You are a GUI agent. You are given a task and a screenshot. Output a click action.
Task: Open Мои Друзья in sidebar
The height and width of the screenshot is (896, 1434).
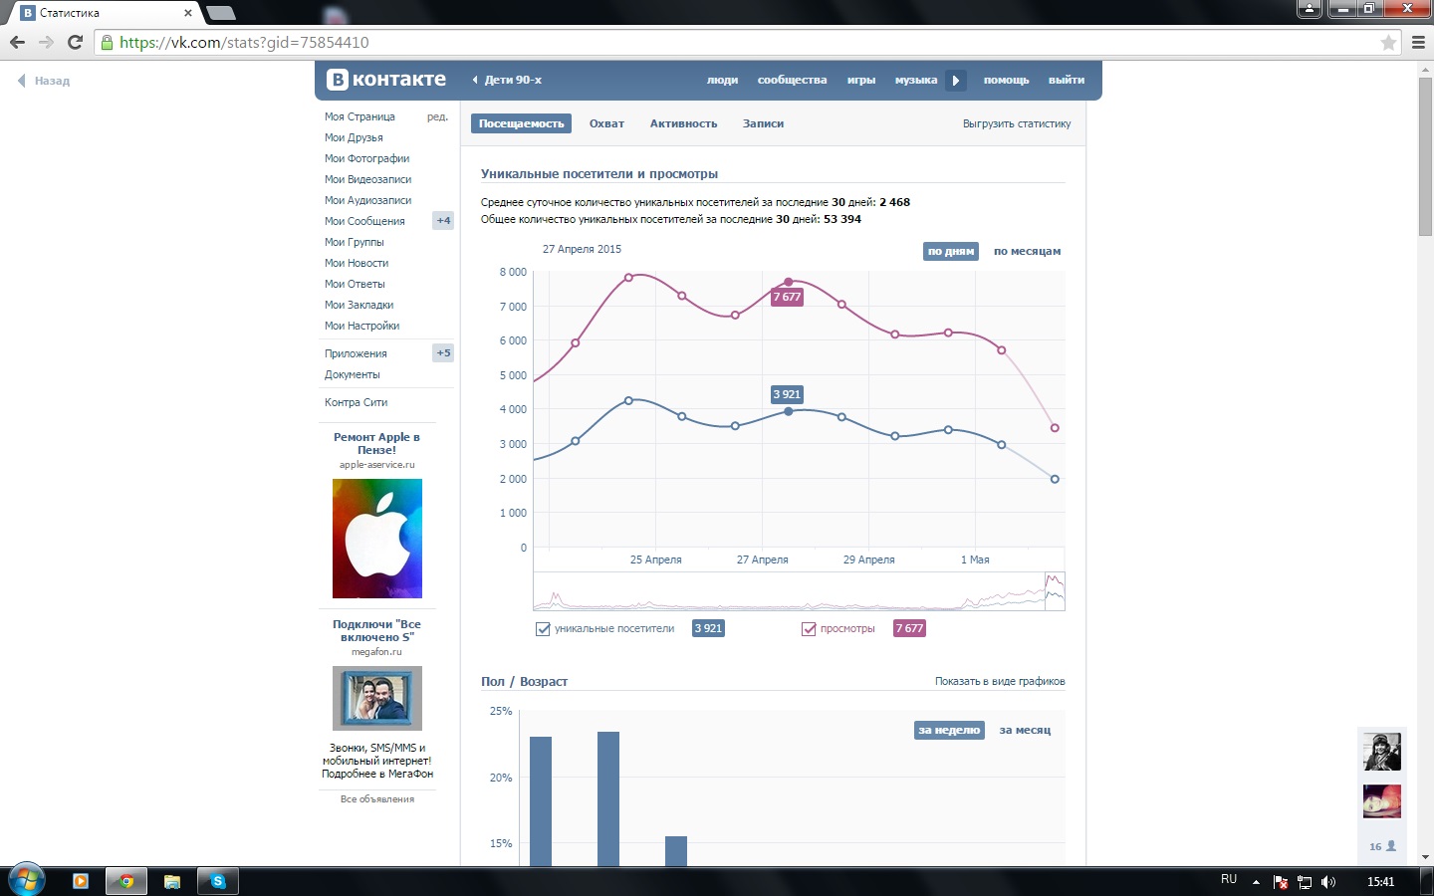coord(354,137)
